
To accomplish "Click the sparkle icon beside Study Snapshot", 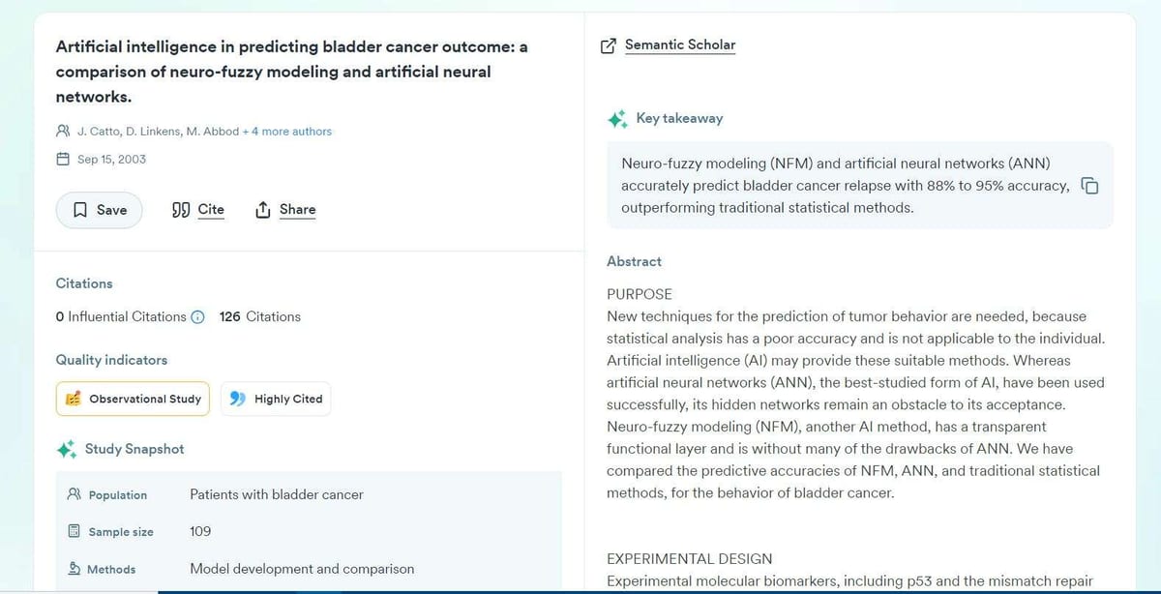I will coord(66,450).
